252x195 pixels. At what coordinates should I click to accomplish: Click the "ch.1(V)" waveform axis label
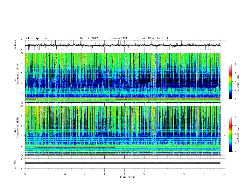click(x=15, y=45)
